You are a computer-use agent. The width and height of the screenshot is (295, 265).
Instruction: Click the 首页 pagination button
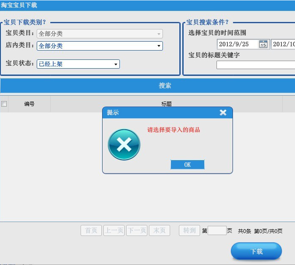click(x=91, y=230)
